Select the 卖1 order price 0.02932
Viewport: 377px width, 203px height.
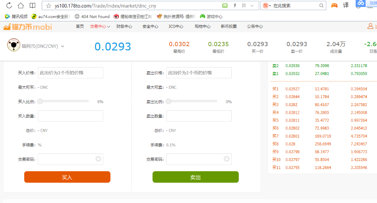292,74
